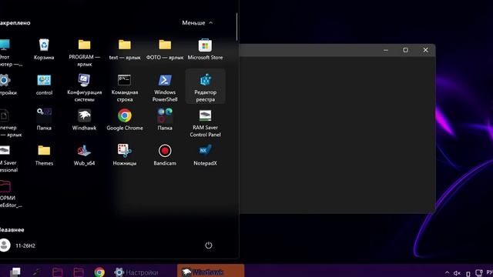Viewport: 493px width, 277px height.
Task: Open the Themes folder
Action: pos(44,155)
